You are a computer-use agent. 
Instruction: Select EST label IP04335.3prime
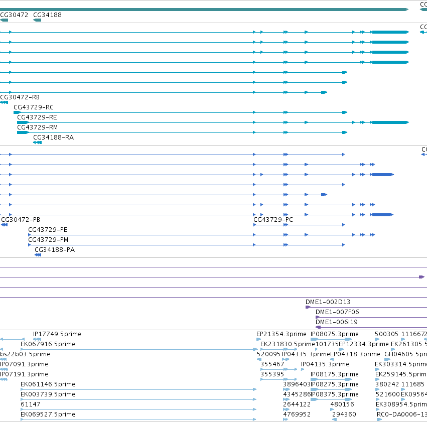306,354
